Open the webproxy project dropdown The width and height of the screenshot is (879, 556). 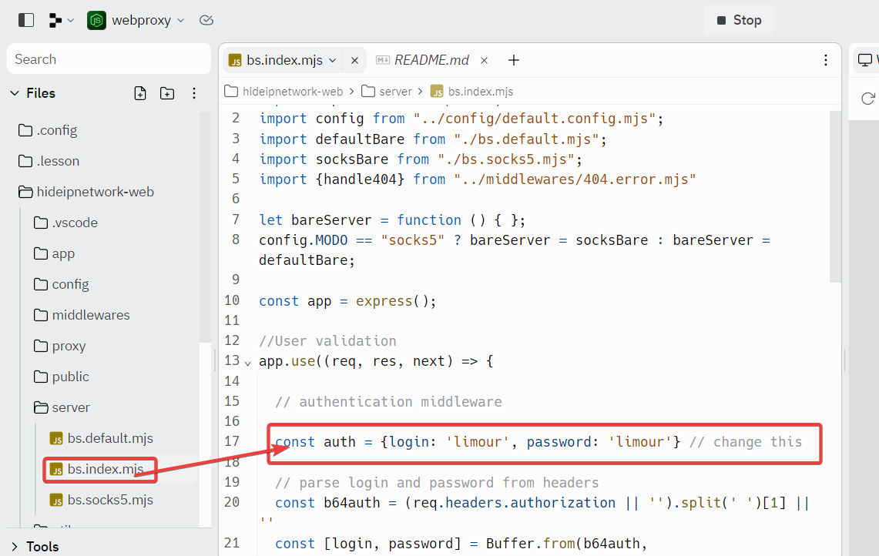point(137,20)
